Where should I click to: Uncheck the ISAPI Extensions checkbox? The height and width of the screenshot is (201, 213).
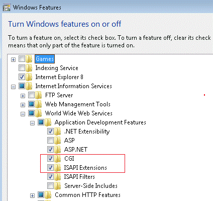click(x=50, y=167)
